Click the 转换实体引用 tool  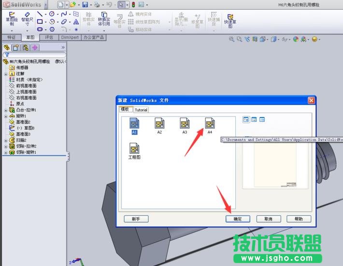[x=104, y=19]
